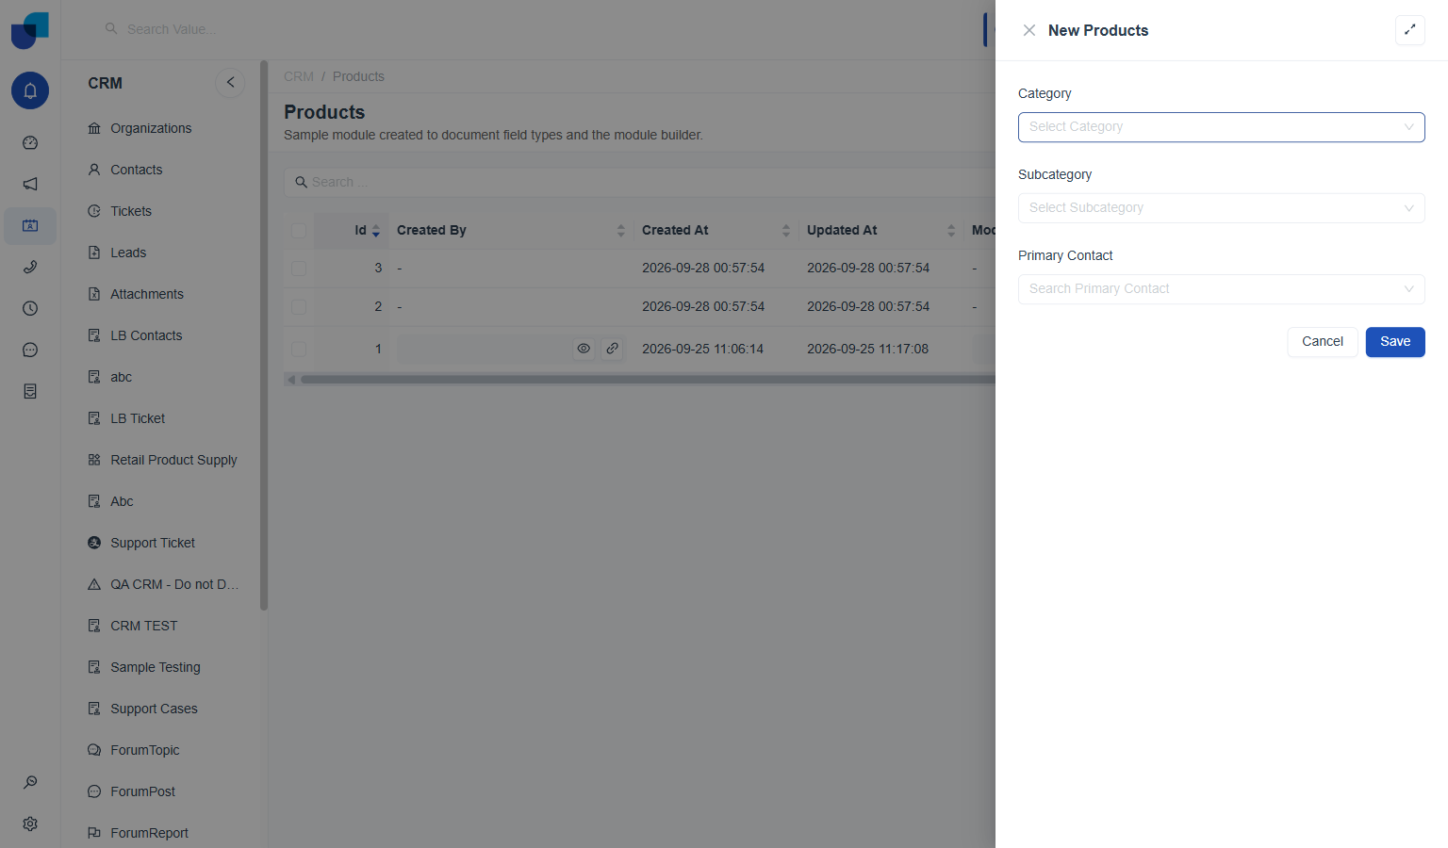
Task: Select the CRM contact card icon in rail
Action: [x=30, y=225]
